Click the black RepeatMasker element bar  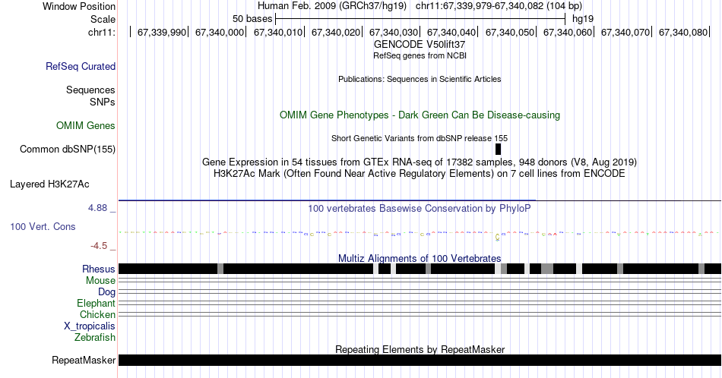coord(420,360)
